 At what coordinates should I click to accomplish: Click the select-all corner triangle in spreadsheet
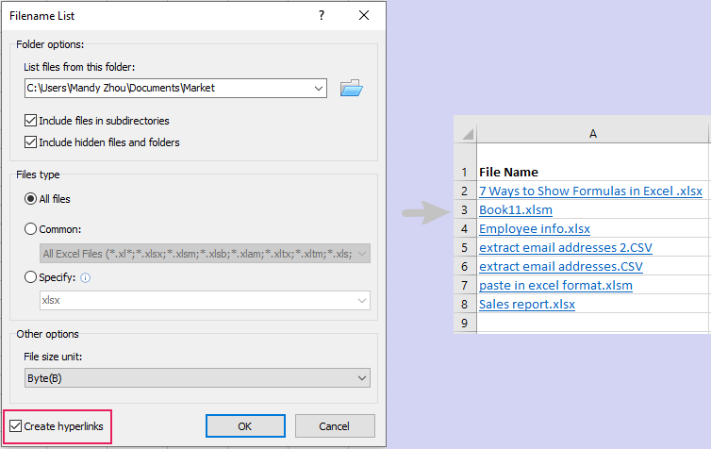[468, 134]
